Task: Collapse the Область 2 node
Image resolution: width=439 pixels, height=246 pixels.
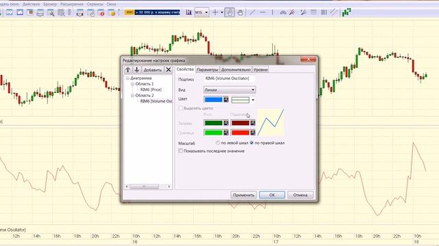Action: [x=132, y=96]
